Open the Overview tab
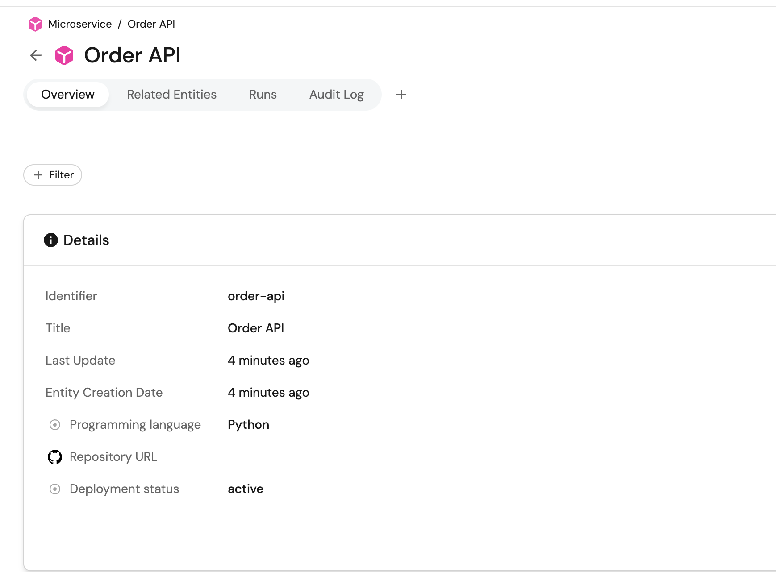776x572 pixels. [68, 95]
